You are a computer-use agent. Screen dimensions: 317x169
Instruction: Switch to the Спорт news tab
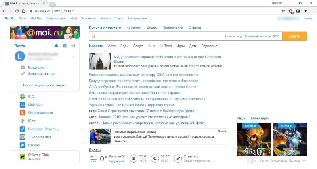(138, 46)
